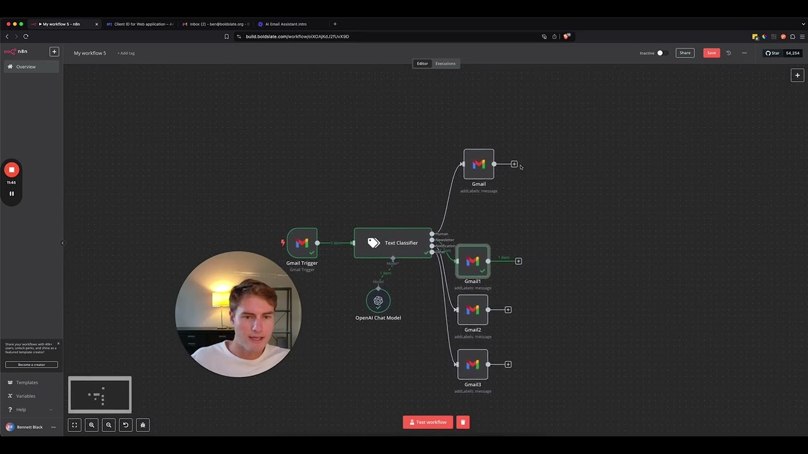Select the Gmail2 node
Viewport: 808px width, 454px height.
[473, 310]
